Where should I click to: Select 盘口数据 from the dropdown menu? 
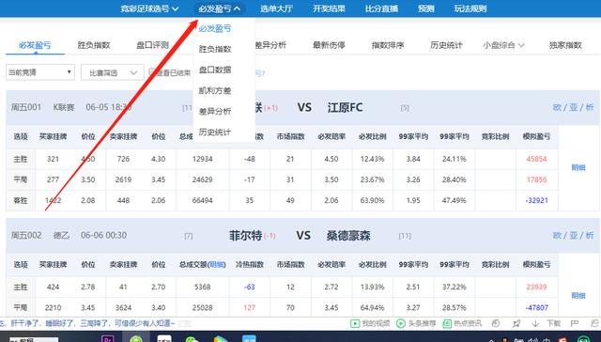pyautogui.click(x=215, y=70)
